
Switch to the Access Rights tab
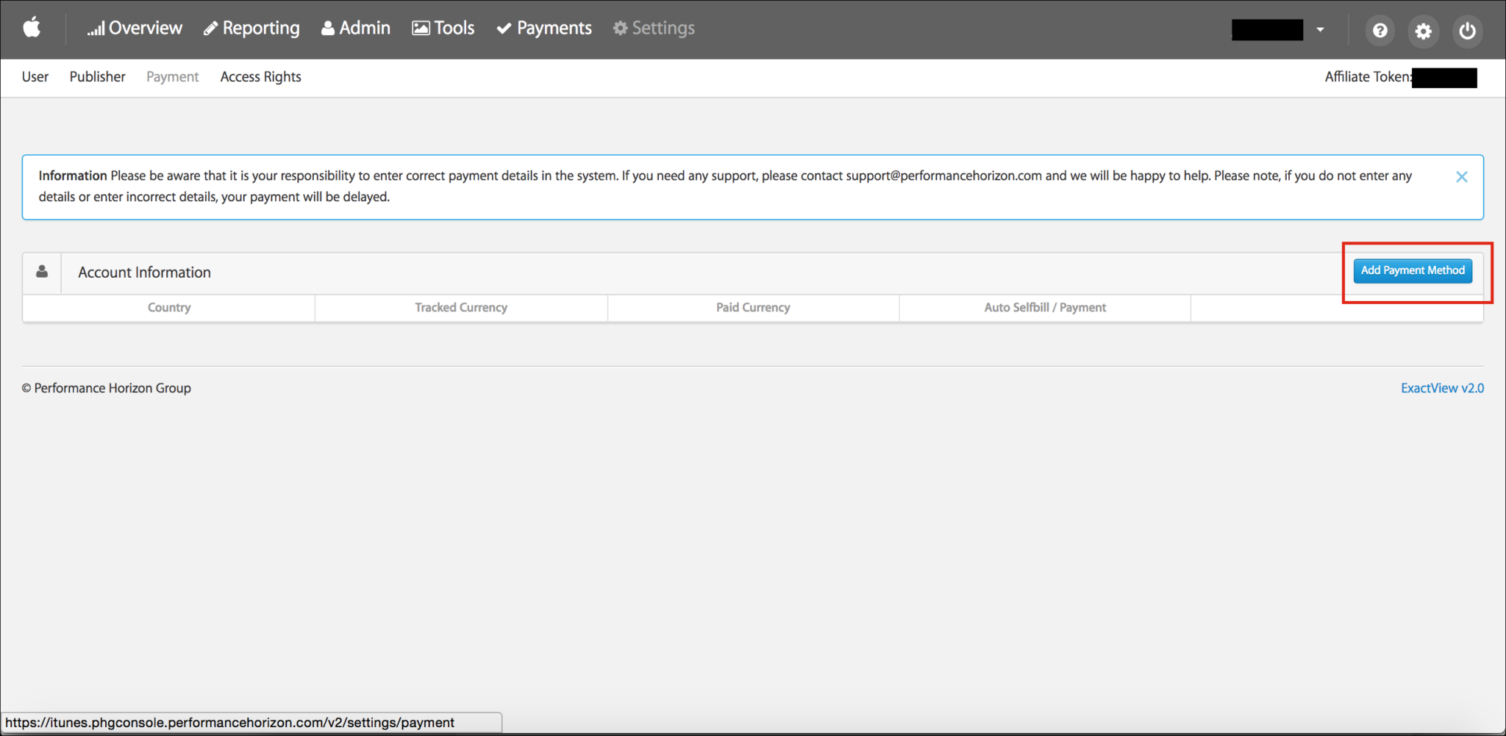pyautogui.click(x=261, y=76)
